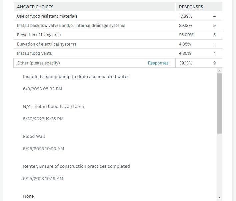Viewport: 236px width, 201px height.
Task: Click the responses list scrollbar thumb
Action: pos(219,103)
